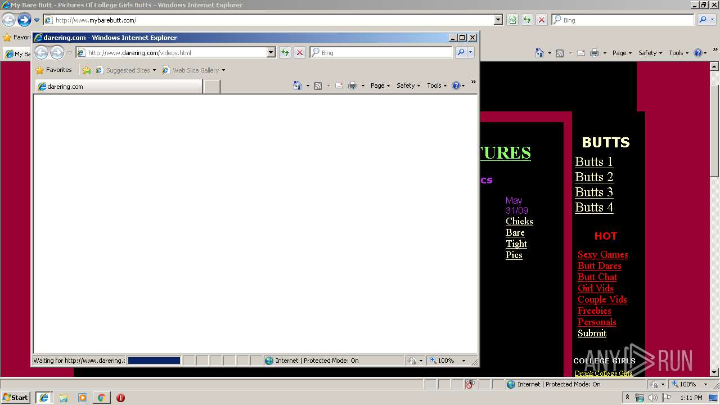
Task: Open Freebies link
Action: pos(594,311)
